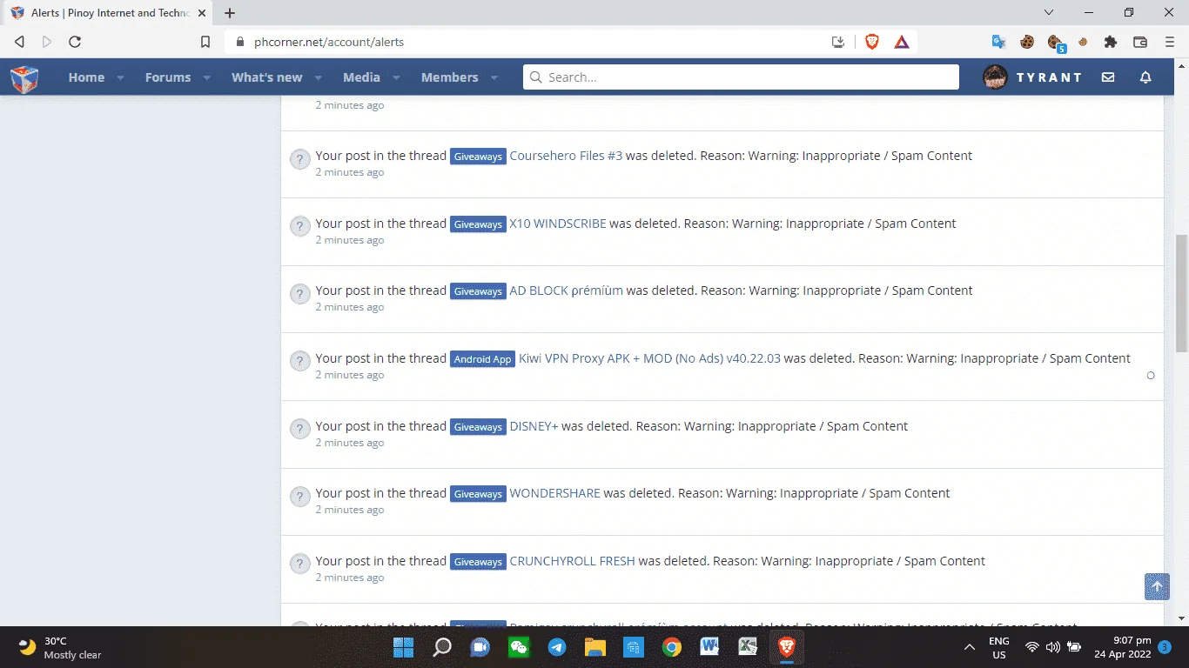Open the Members navigation item

(449, 77)
